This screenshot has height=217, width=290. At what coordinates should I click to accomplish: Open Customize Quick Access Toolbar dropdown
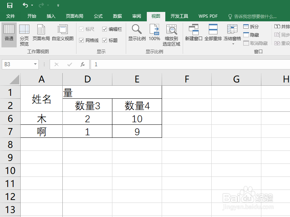pos(58,5)
